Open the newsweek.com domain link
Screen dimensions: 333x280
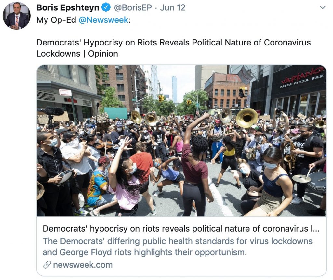coord(83,265)
